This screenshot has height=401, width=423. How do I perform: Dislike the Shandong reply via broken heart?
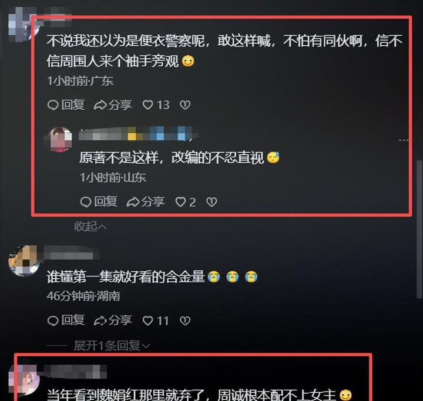tap(211, 202)
